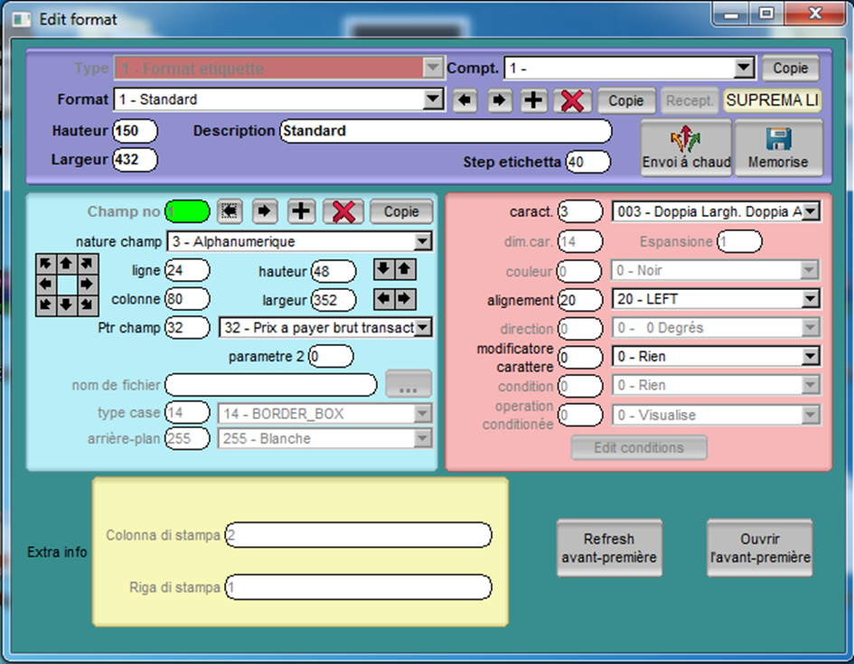The image size is (854, 664).
Task: Add a new Champ with plus icon
Action: [x=301, y=211]
